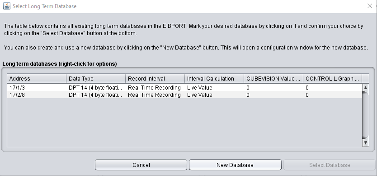Click the Real Time Recording cell for 17/2/8

[x=155, y=95]
